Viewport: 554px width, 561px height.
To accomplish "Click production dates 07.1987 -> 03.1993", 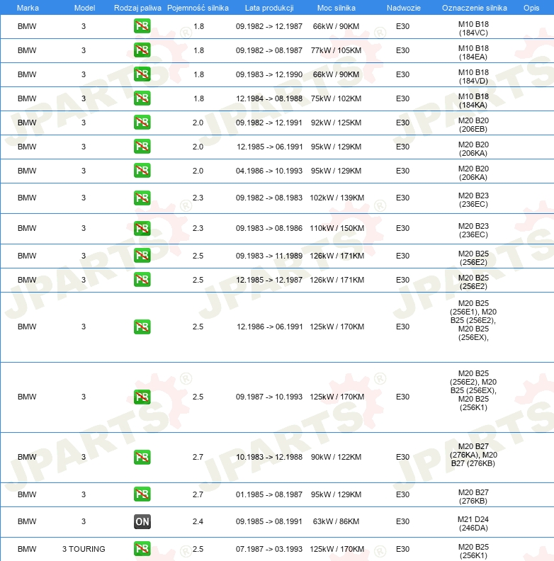I will pos(269,549).
